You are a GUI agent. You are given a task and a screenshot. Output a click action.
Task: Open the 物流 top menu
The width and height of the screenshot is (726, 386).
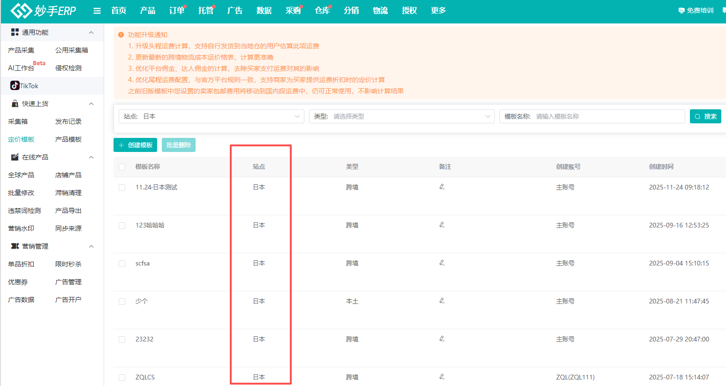380,10
